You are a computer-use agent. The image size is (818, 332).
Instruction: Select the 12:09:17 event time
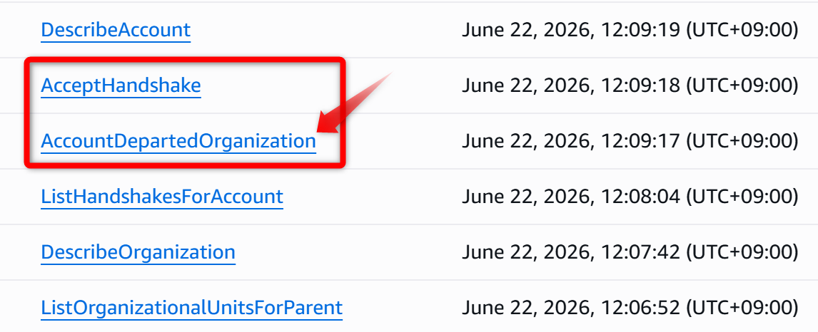[x=571, y=141]
